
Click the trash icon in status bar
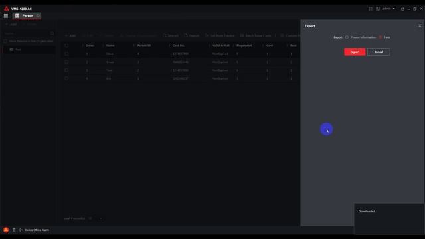tap(14, 230)
